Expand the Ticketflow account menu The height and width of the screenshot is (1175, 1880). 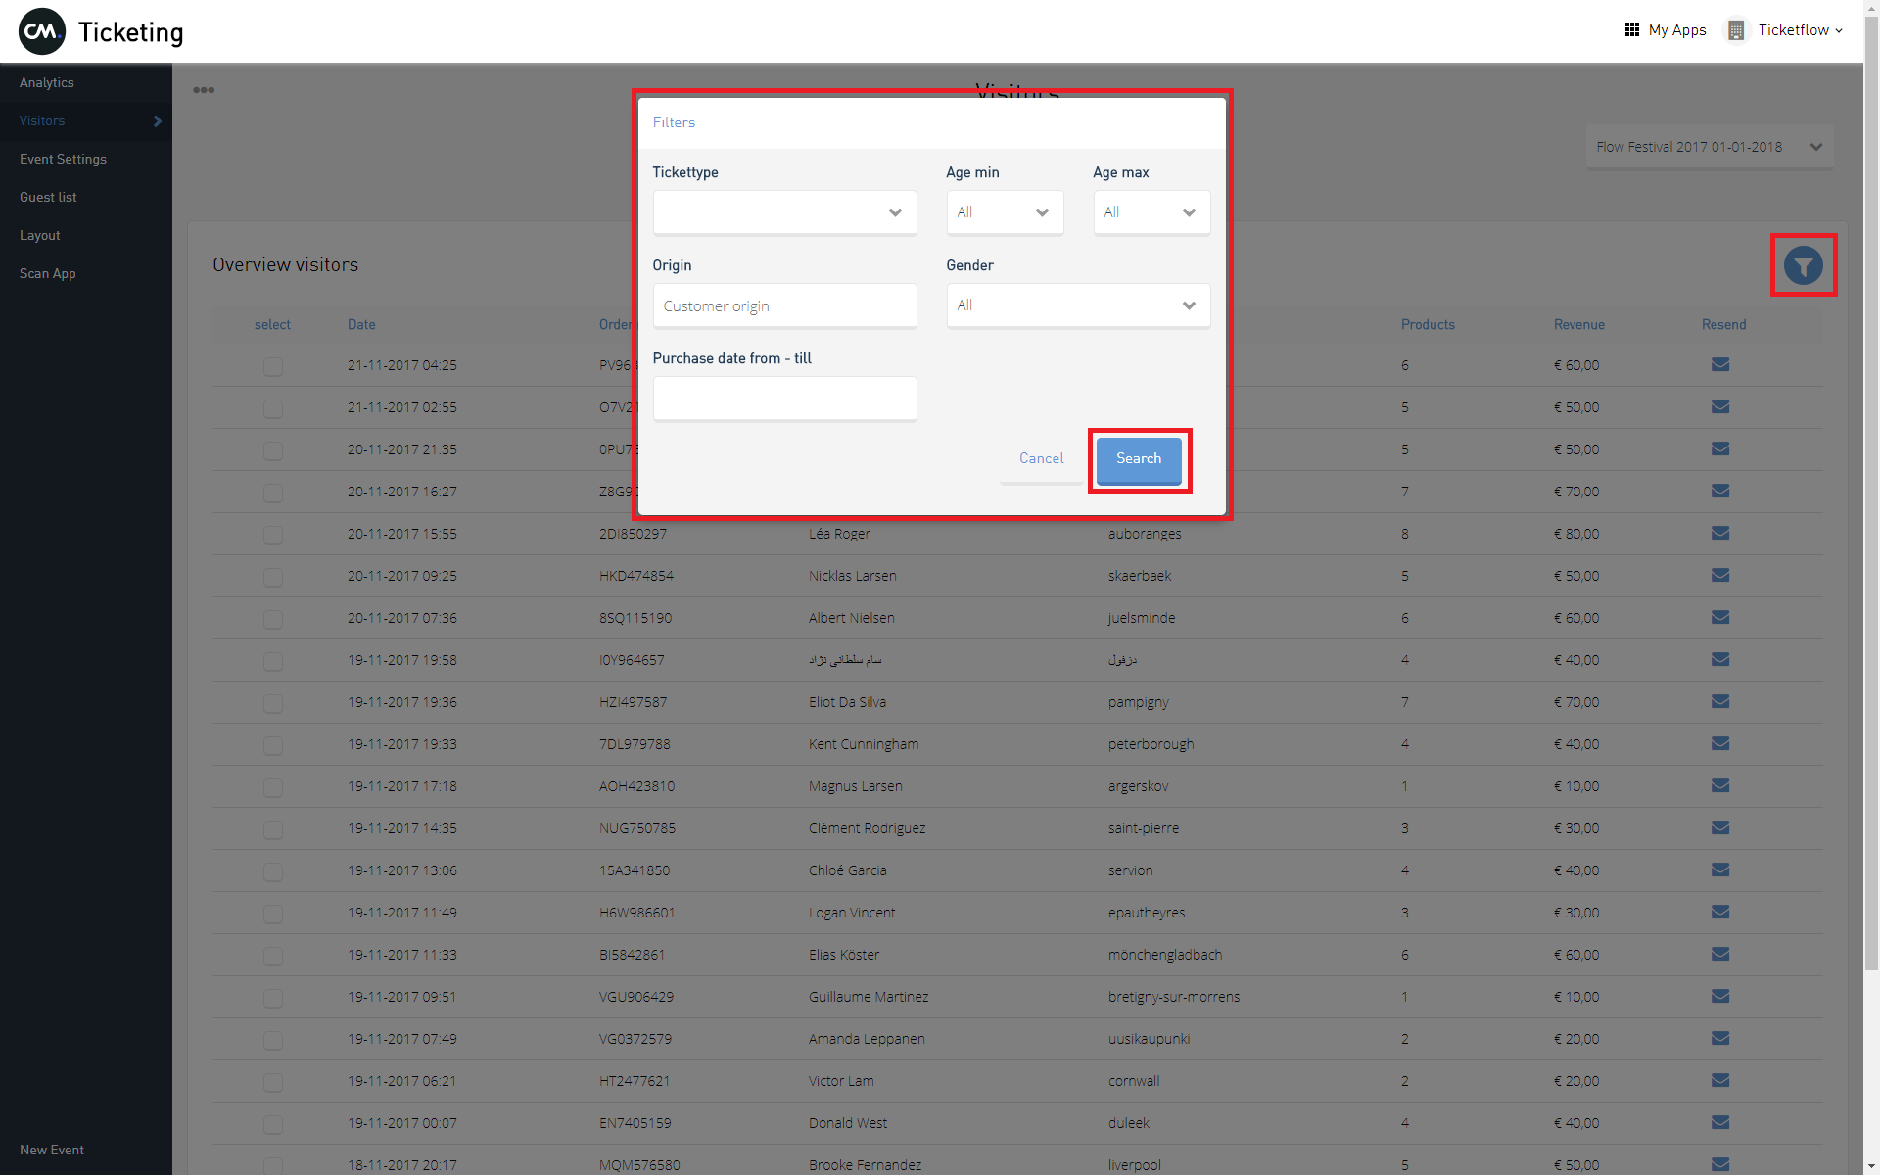point(1800,30)
